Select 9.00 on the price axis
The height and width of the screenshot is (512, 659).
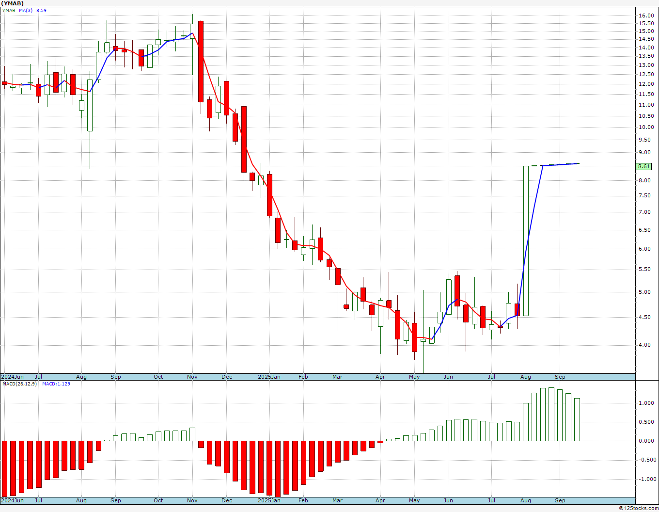tap(644, 152)
